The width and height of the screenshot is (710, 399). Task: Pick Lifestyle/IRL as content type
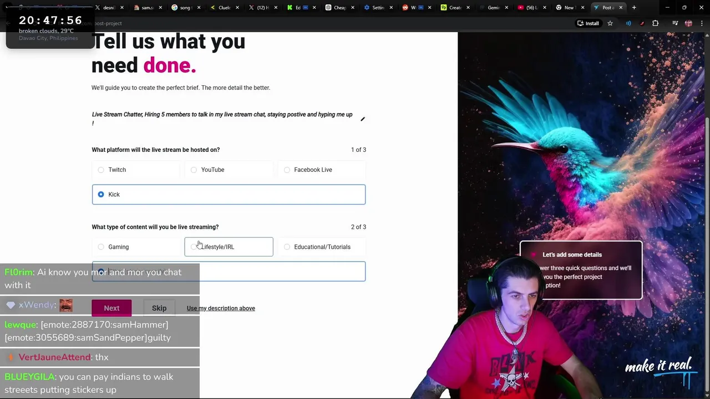coord(229,247)
